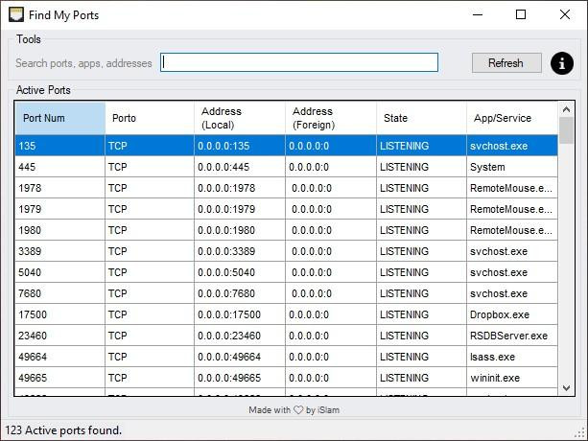Click the Address (Foreign) column header
This screenshot has width=588, height=441.
click(331, 118)
